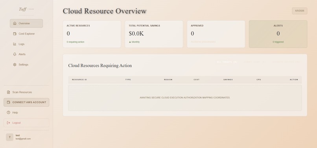Click the Awaiting Secure Cloud Execution message
The image size is (317, 148).
185,97
